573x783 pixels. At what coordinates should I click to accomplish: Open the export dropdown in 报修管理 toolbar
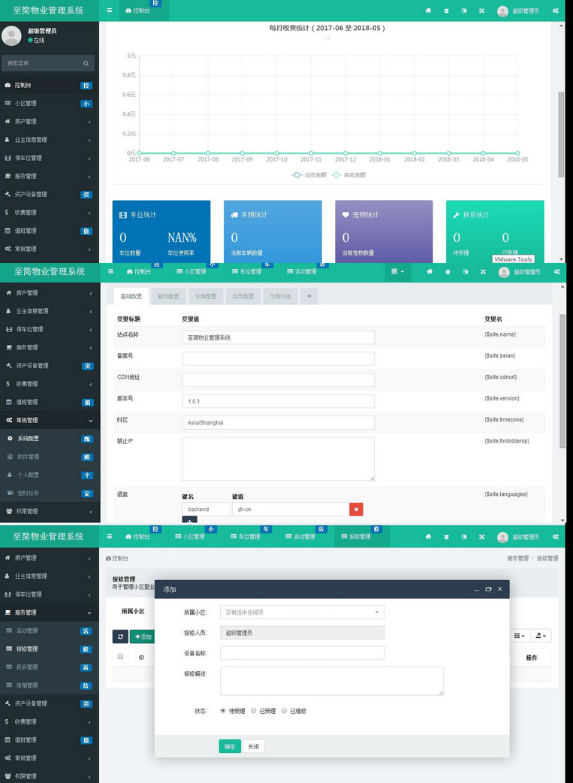tap(541, 636)
